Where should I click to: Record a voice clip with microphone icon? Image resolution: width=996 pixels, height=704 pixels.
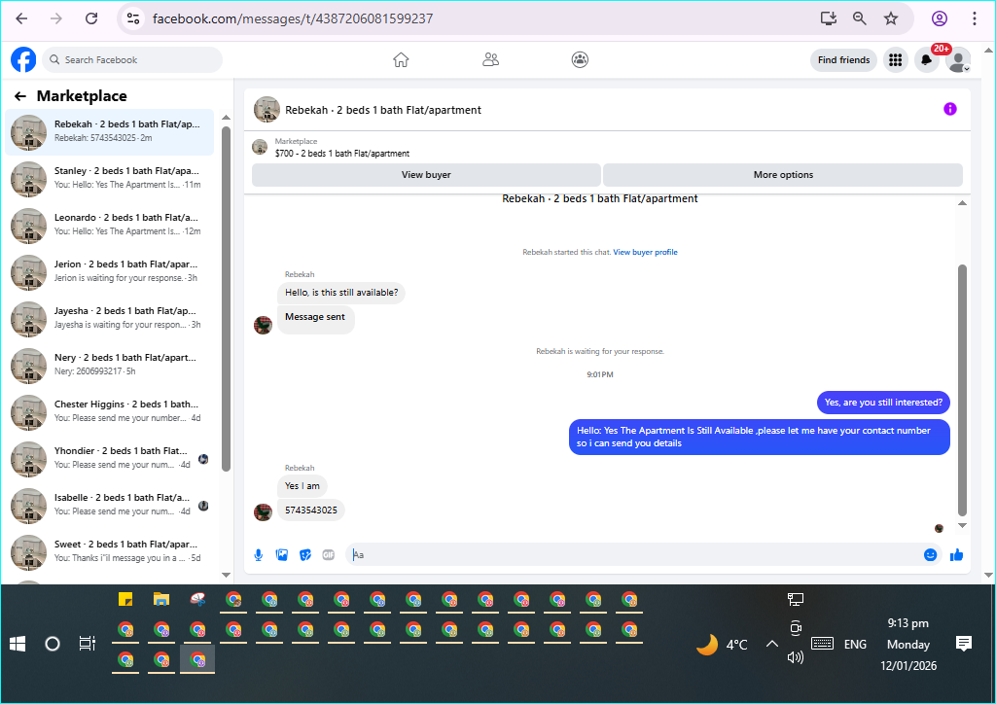click(x=259, y=555)
